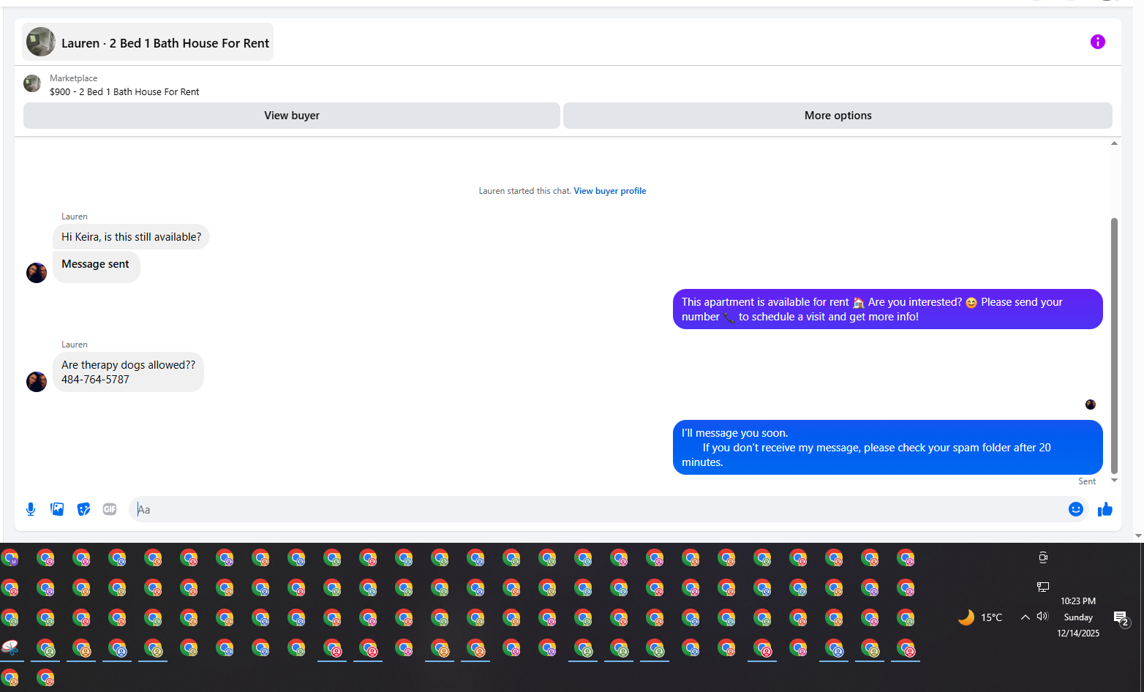Open the weather widget showing 15°C

[x=980, y=617]
